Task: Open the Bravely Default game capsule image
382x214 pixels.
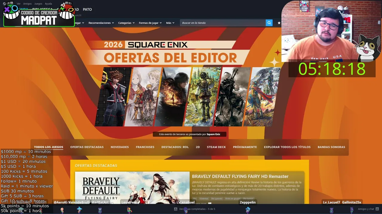Action: [x=132, y=188]
